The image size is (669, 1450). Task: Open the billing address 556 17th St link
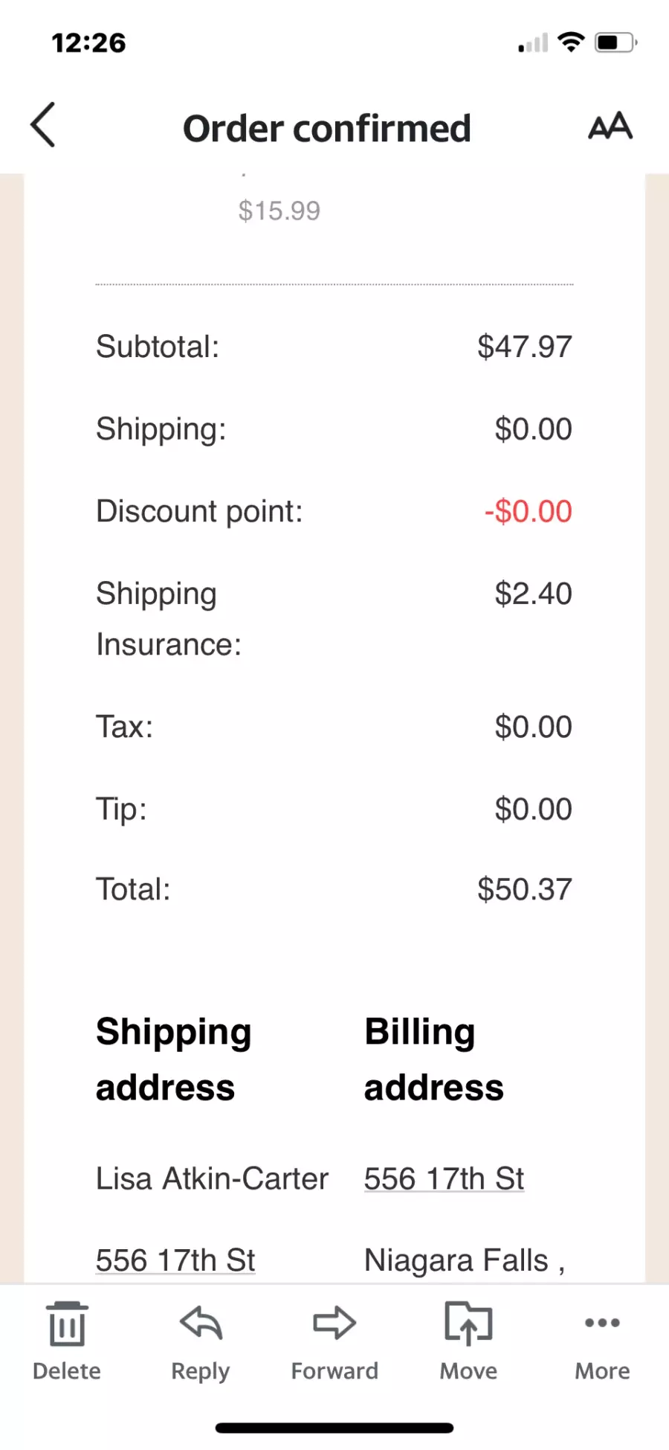tap(444, 1178)
